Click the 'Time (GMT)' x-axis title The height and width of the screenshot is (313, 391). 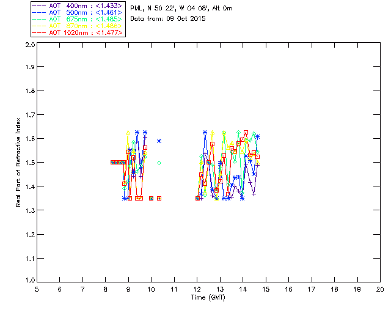[x=208, y=298]
